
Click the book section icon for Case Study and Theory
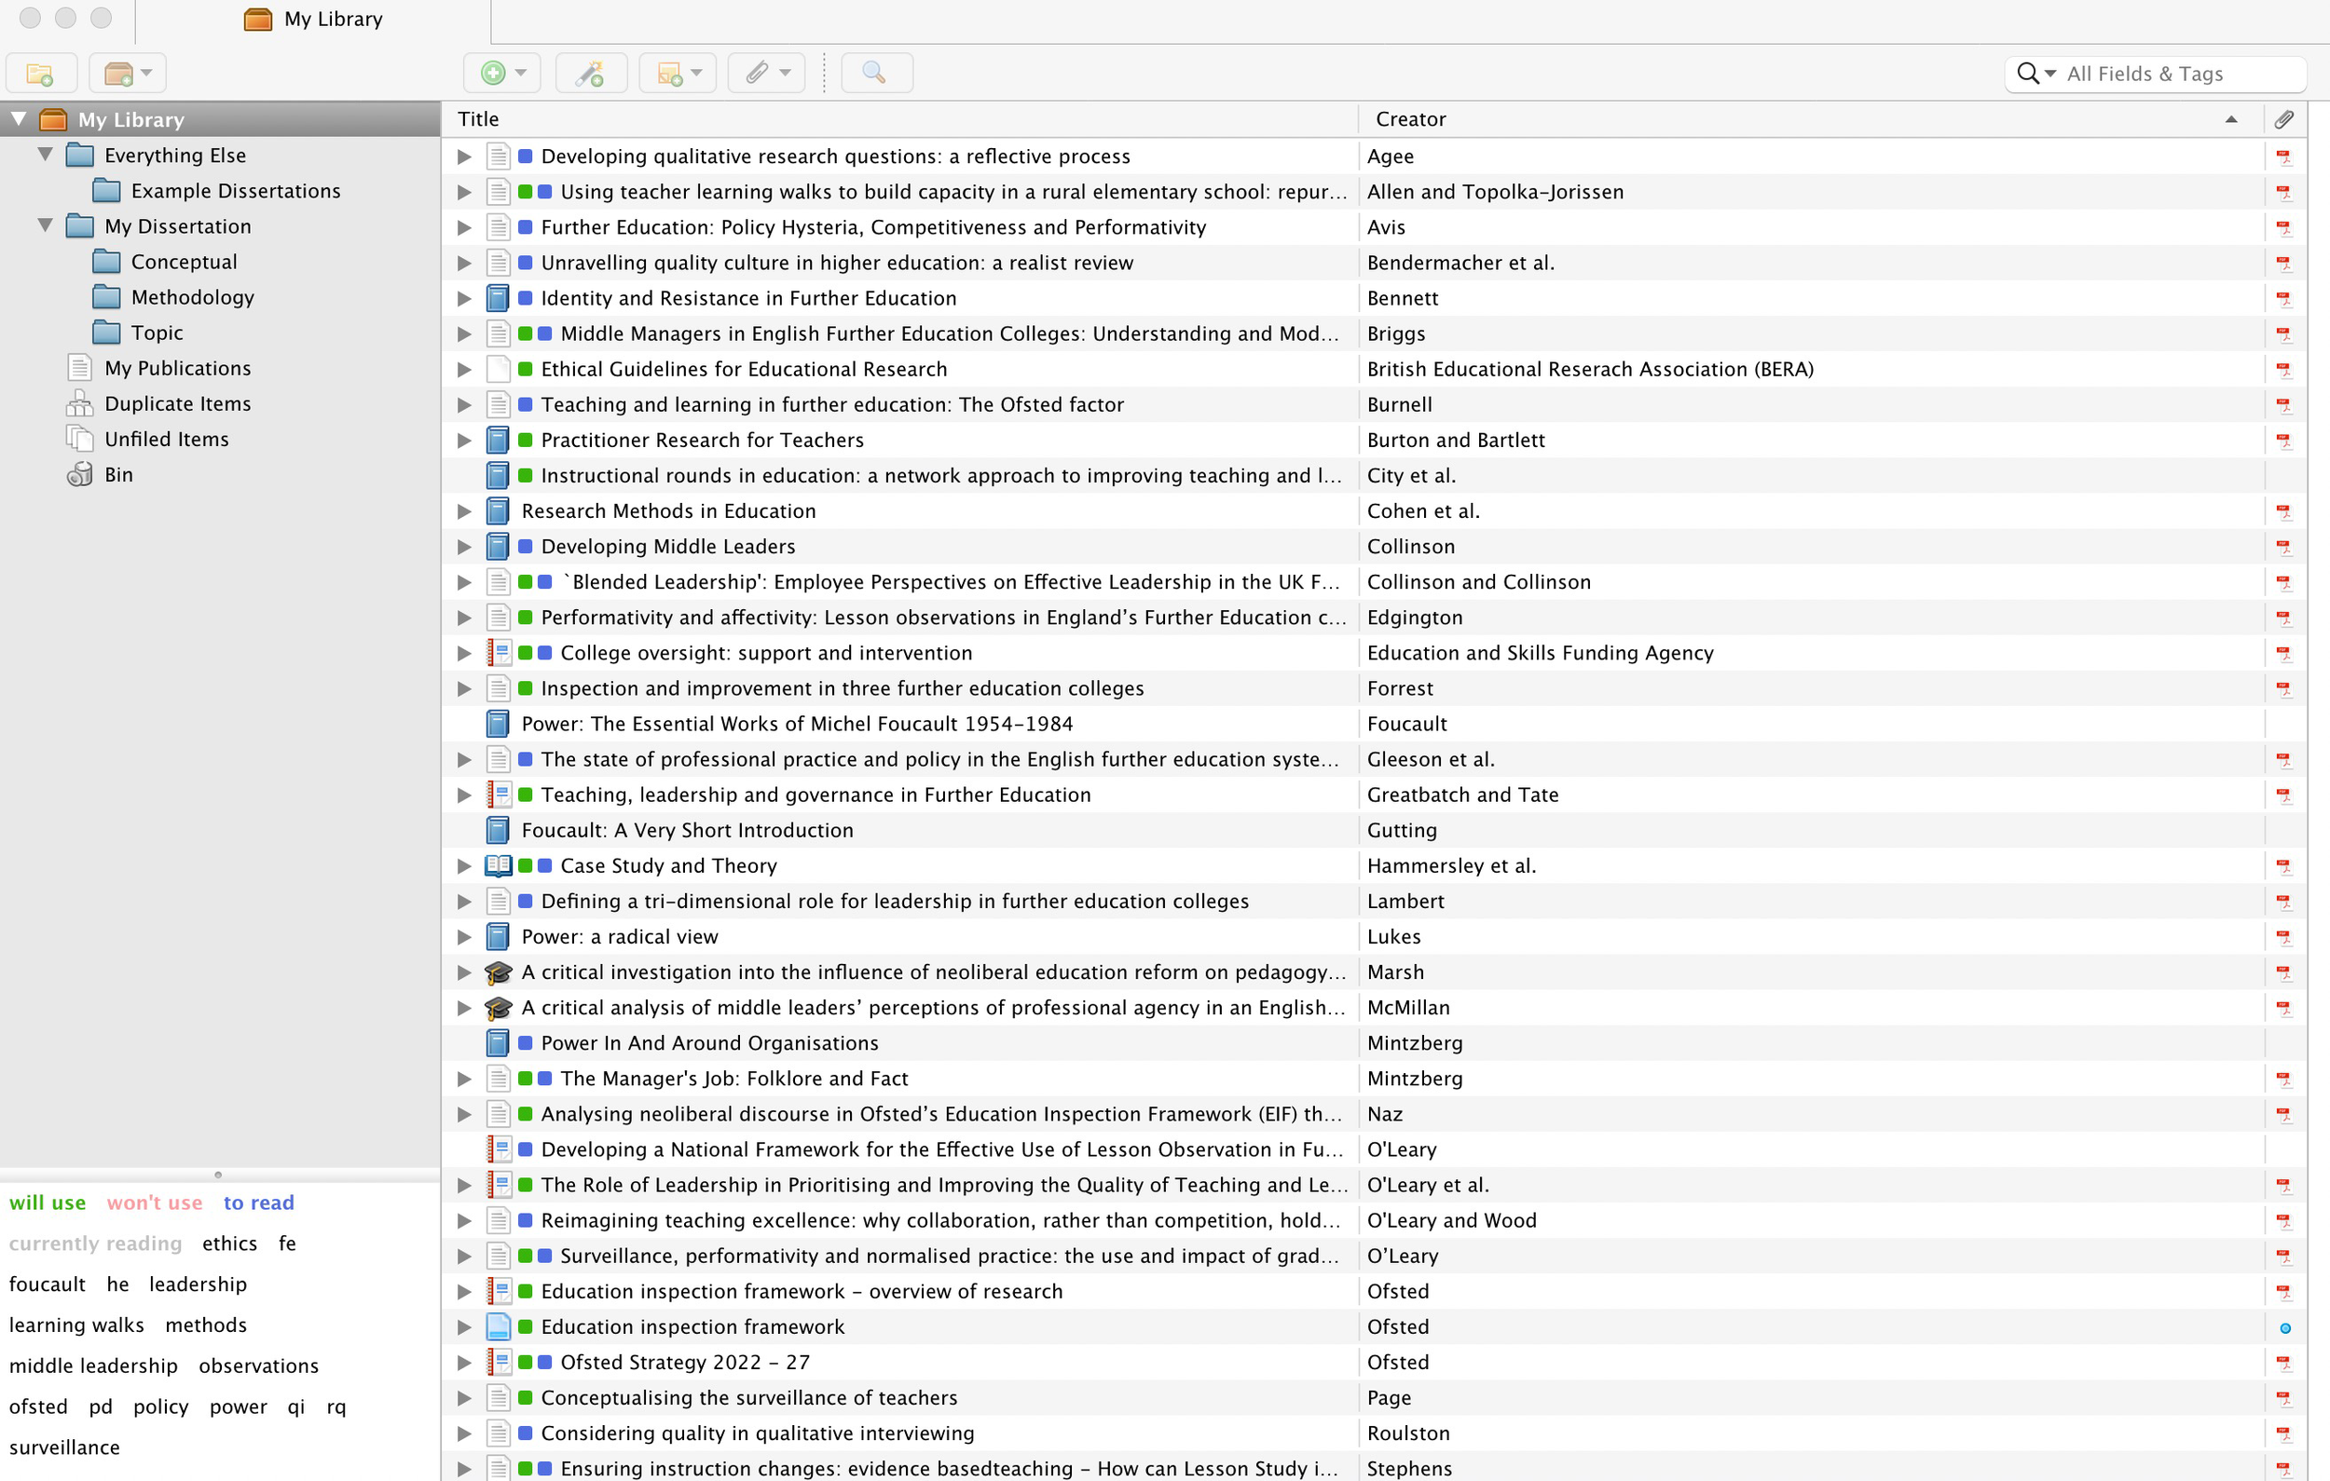(498, 865)
